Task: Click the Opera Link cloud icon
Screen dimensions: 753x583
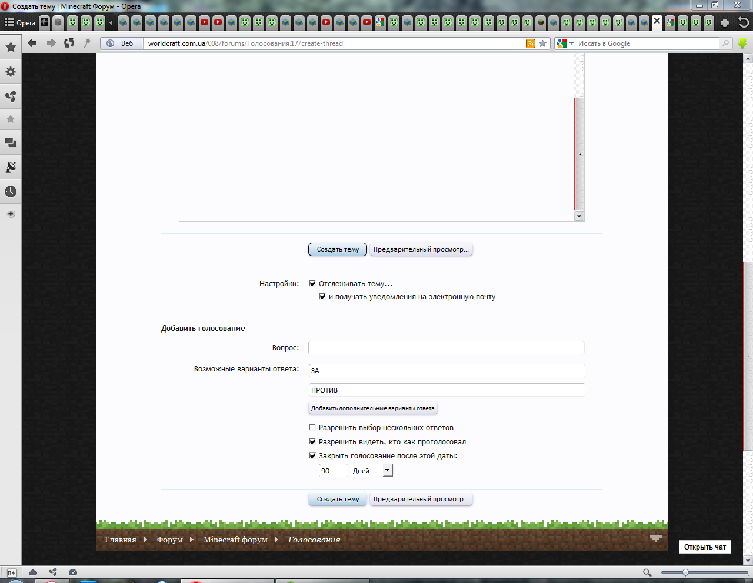Action: coord(33,572)
